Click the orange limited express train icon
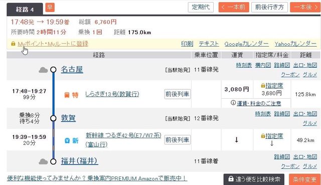Image resolution: width=321 pixels, height=185 pixels. (67, 95)
